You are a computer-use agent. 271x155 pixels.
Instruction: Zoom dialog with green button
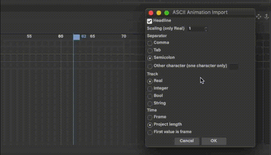pos(166,13)
